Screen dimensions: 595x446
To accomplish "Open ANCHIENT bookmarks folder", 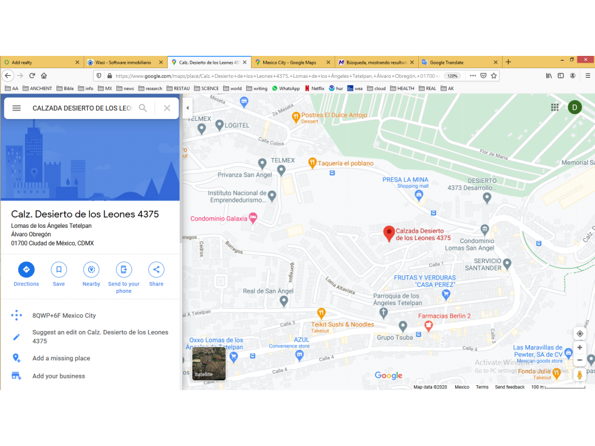I will tap(37, 88).
